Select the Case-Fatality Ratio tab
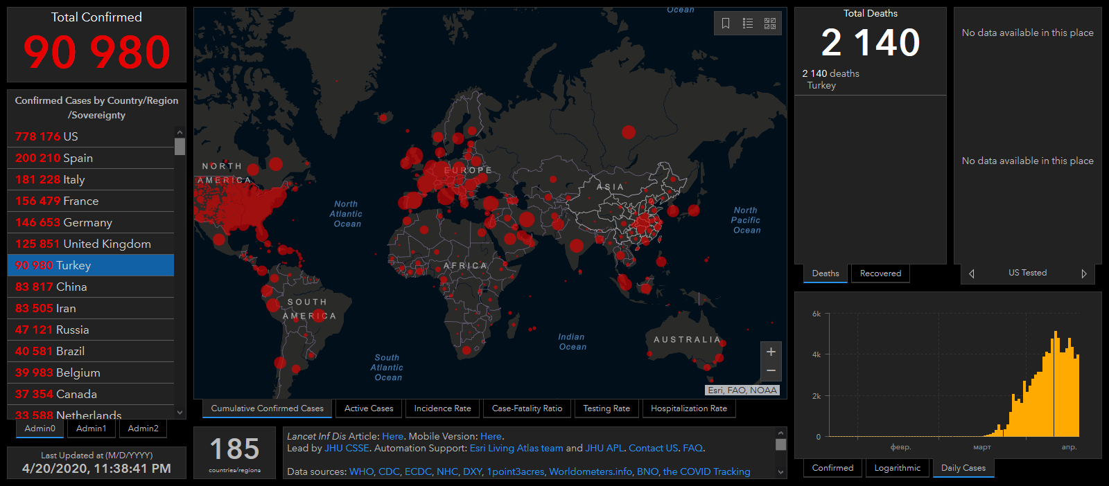Viewport: 1109px width, 486px height. click(x=527, y=408)
